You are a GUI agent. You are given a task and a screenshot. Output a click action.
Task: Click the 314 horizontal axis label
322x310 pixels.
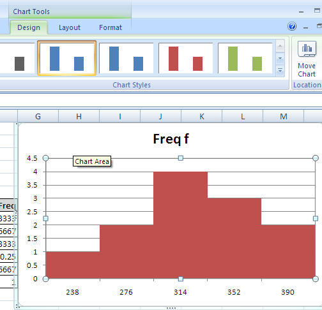coord(180,292)
